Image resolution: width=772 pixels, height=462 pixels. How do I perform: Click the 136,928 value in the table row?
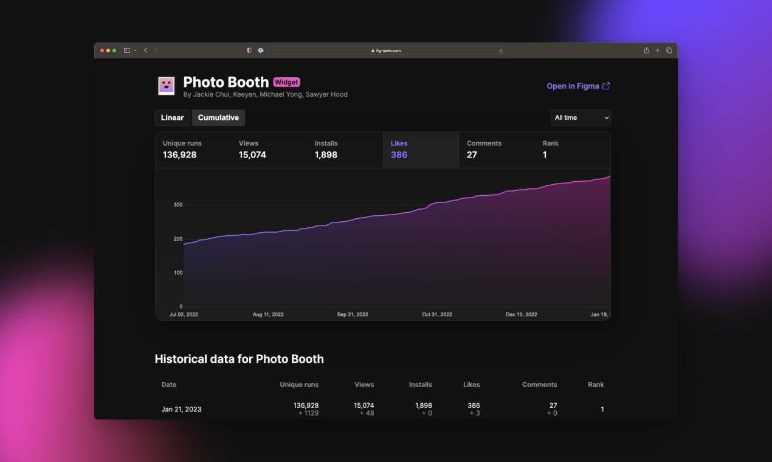pyautogui.click(x=306, y=405)
